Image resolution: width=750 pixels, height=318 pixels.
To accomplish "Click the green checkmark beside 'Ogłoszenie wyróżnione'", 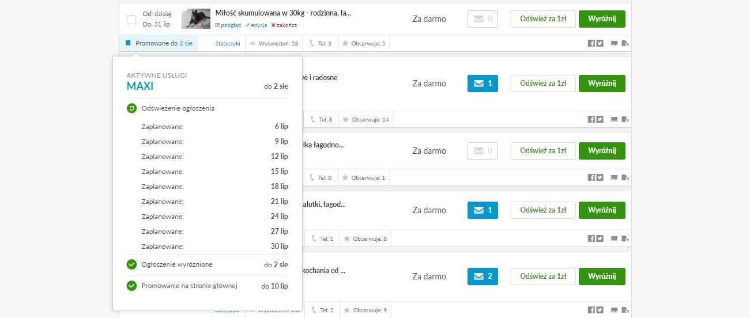I will pyautogui.click(x=131, y=264).
